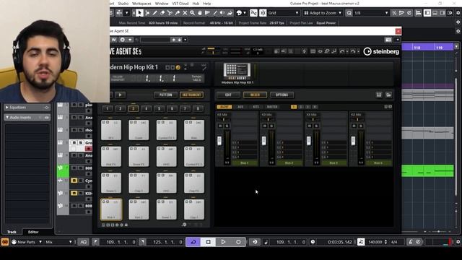The image size is (462, 260).
Task: Select pad group 8
Action: pos(198,109)
